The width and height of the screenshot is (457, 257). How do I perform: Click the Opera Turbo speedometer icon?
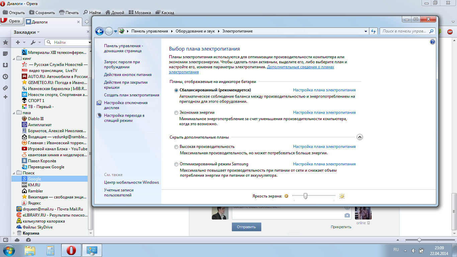[x=28, y=240]
